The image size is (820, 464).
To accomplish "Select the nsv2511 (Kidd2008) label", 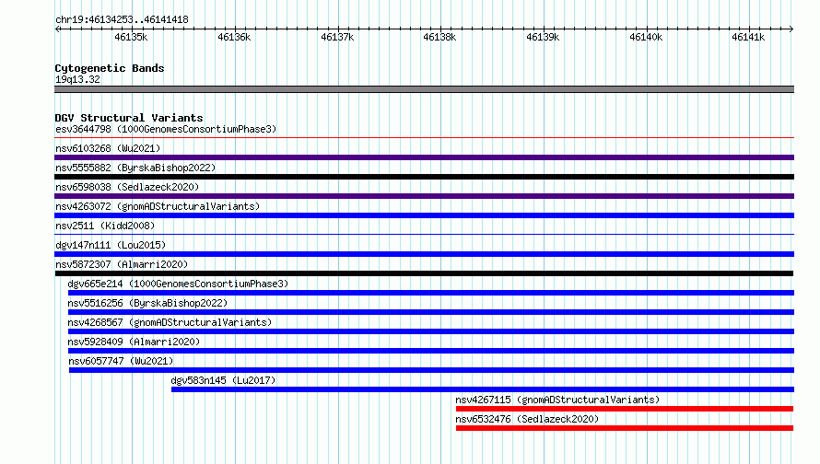I will (x=105, y=226).
